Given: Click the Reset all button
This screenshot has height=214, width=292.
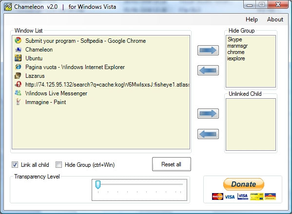Looking at the screenshot, I should coord(172,164).
